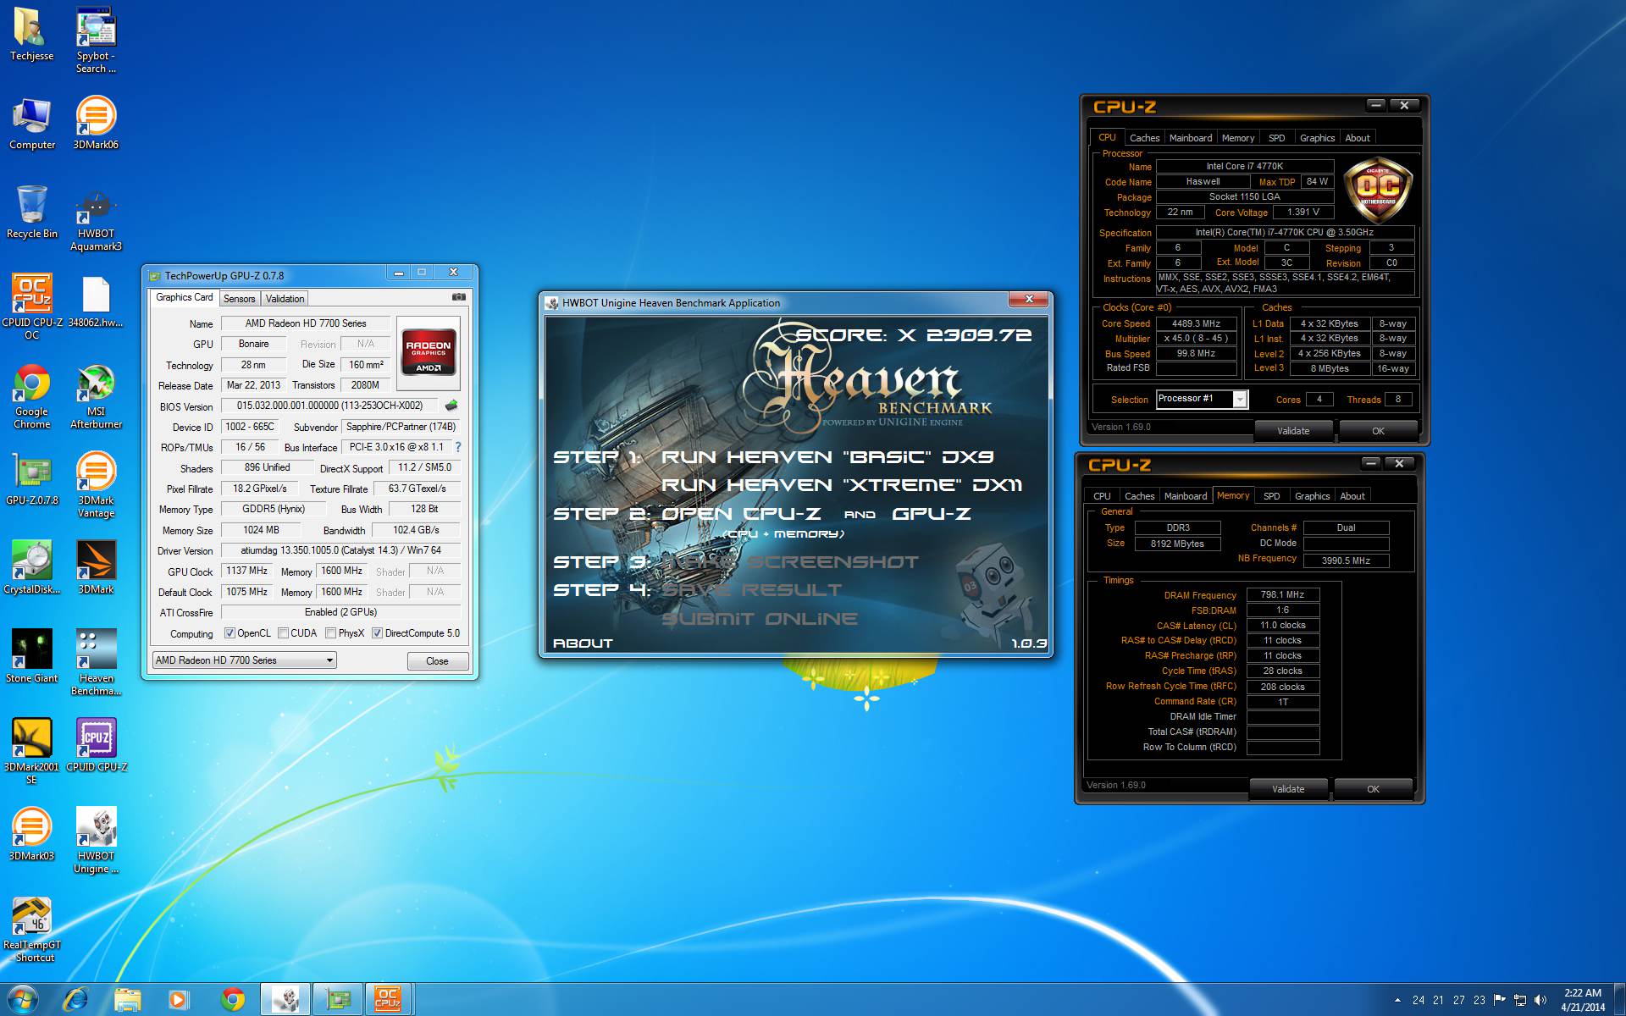Toggle PhysX checkbox in GPU-Z

pos(331,633)
